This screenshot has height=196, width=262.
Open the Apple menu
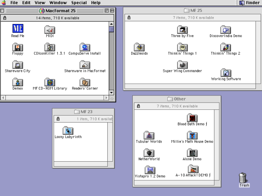[4, 3]
